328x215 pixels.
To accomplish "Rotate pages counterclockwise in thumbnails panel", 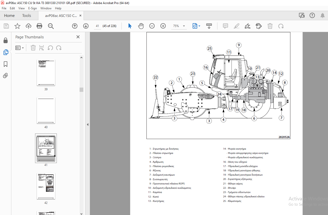I will (x=51, y=48).
